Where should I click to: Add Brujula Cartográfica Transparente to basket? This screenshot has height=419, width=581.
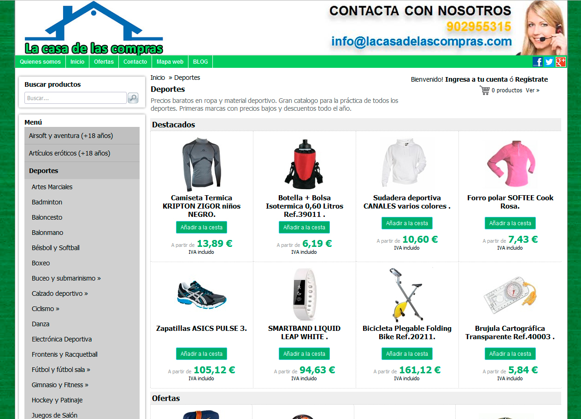click(x=510, y=354)
